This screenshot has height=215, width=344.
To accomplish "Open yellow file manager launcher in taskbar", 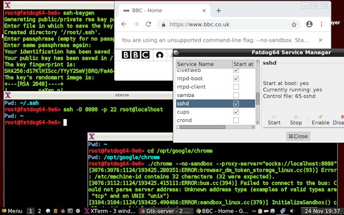I will pyautogui.click(x=56, y=211).
